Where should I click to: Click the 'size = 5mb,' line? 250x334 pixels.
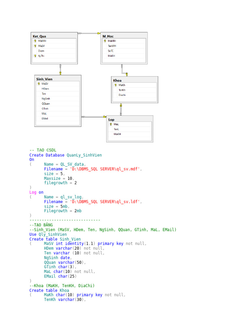pos(57,206)
